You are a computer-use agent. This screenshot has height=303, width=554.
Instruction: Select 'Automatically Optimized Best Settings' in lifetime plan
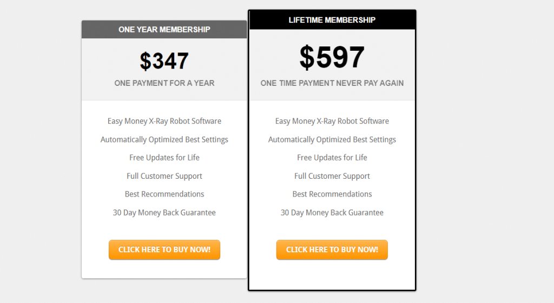pos(332,139)
